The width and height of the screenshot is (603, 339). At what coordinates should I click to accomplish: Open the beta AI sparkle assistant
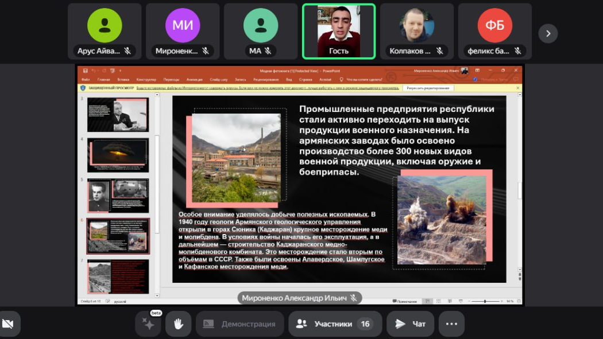(x=148, y=324)
